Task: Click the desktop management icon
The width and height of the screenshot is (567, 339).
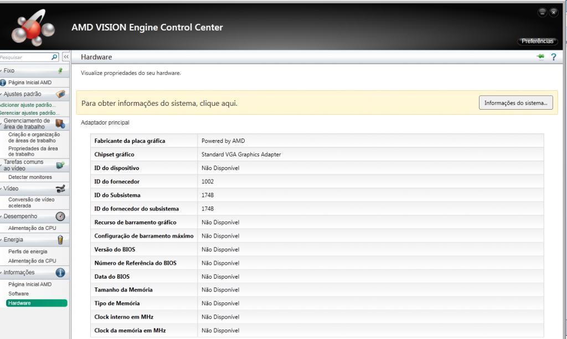Action: pos(60,124)
